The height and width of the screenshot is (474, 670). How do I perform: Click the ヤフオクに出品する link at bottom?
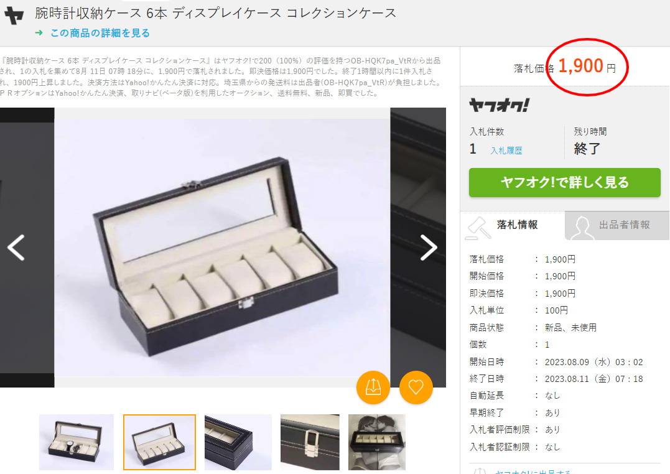533,472
